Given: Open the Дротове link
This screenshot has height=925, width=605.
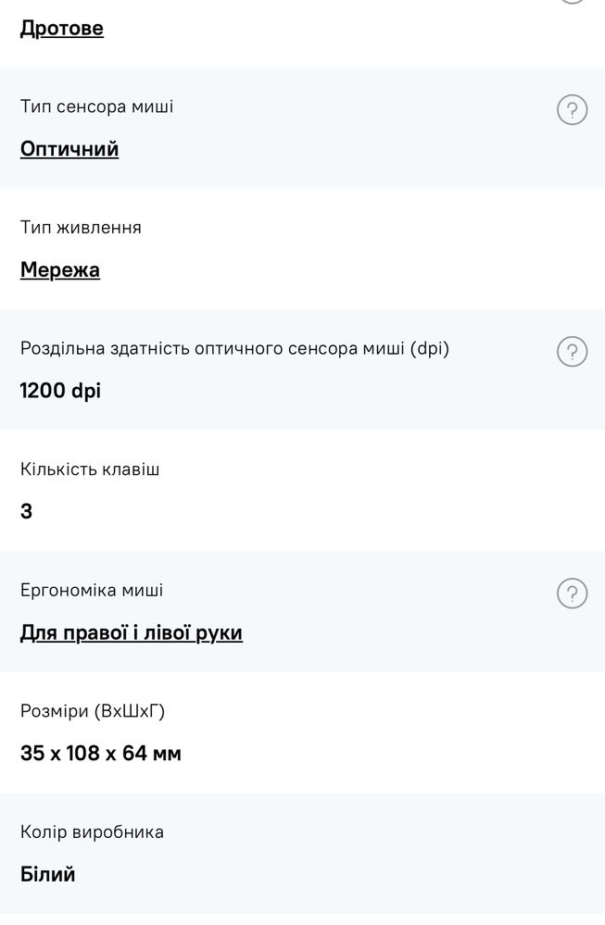Looking at the screenshot, I should point(62,29).
